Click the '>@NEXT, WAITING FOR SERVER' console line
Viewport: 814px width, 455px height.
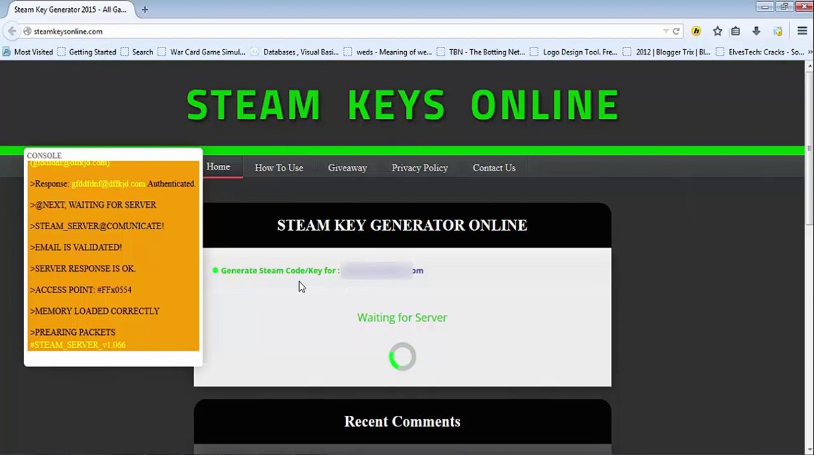pos(93,205)
